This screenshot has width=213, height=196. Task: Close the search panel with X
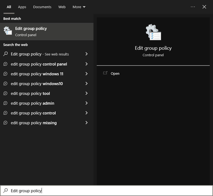(x=204, y=7)
